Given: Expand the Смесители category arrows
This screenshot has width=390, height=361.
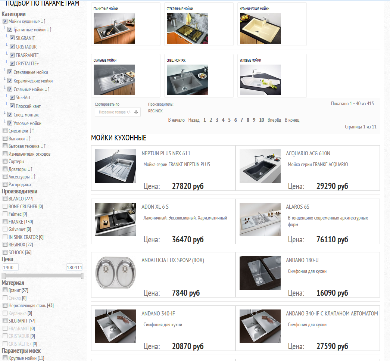Looking at the screenshot, I should tap(32, 131).
